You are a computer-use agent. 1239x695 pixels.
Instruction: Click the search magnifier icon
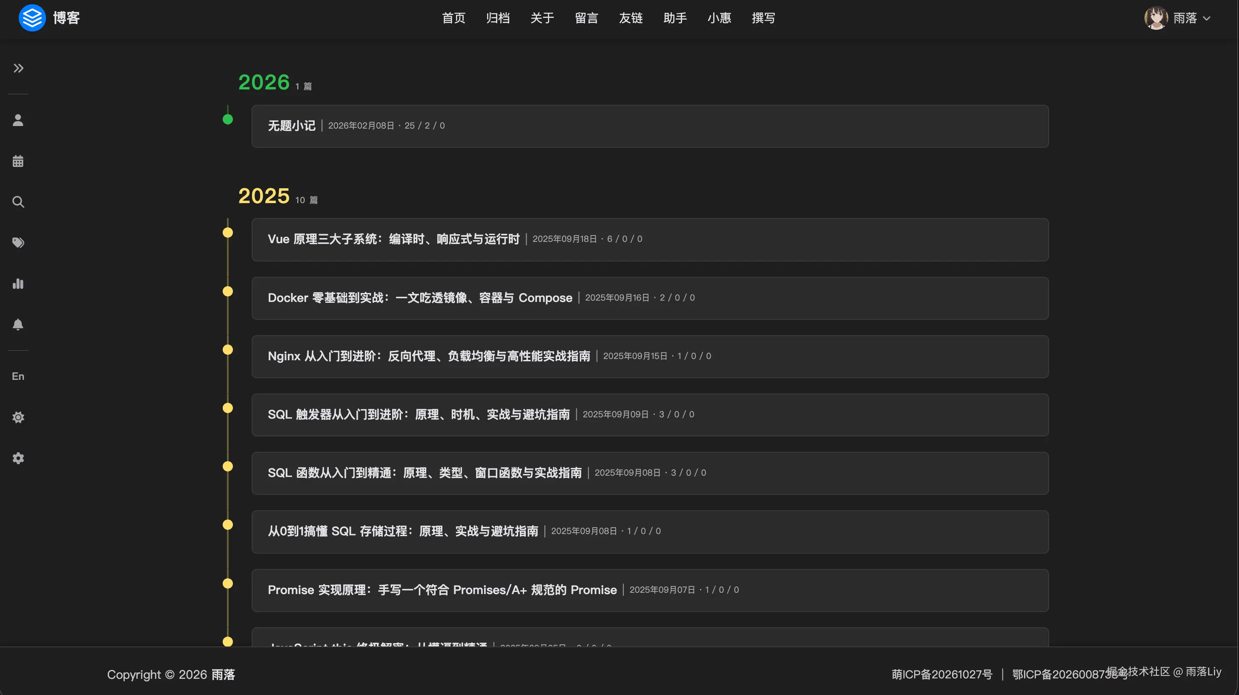point(18,201)
